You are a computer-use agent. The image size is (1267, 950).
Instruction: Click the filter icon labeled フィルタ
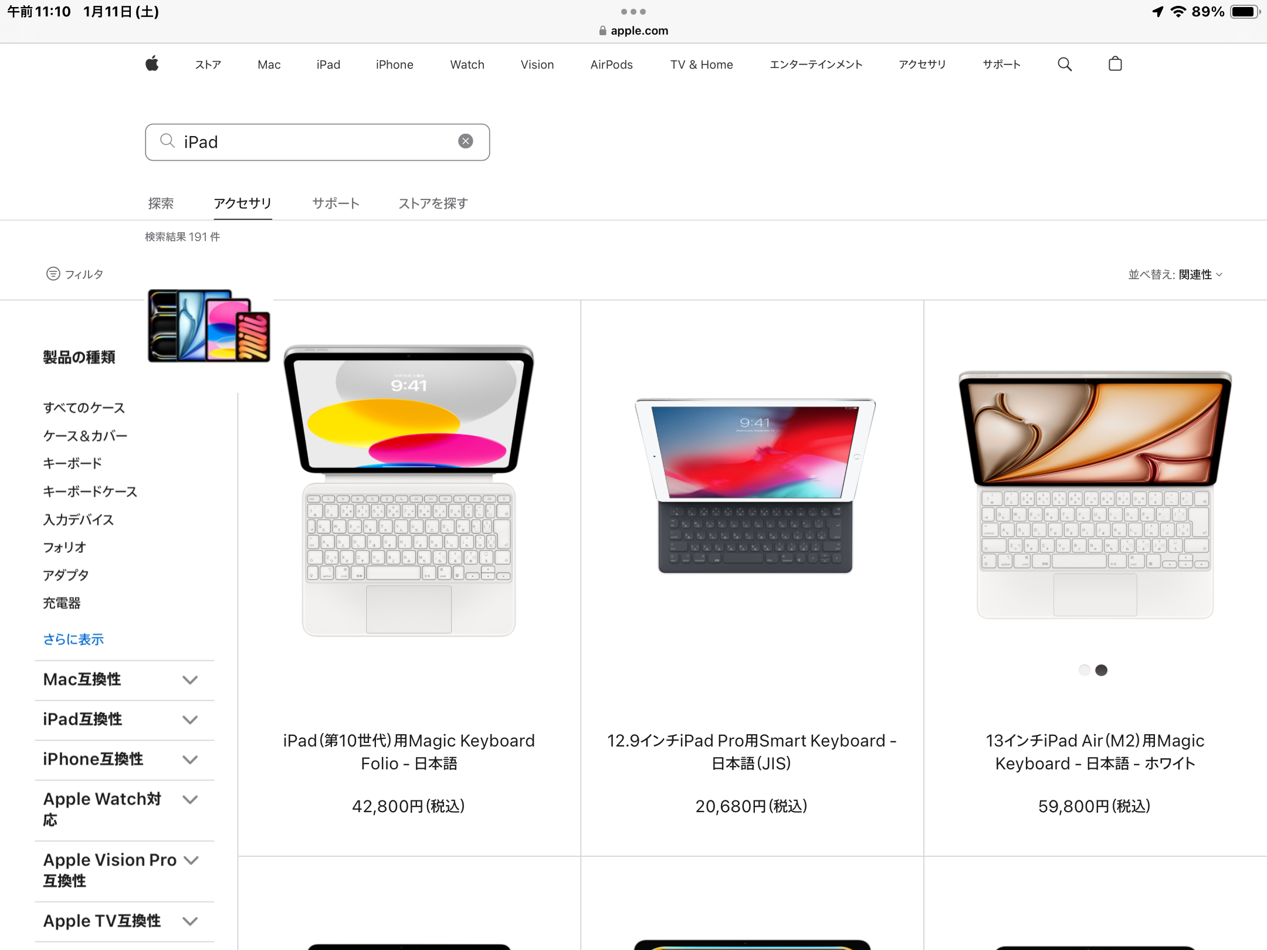(x=53, y=274)
